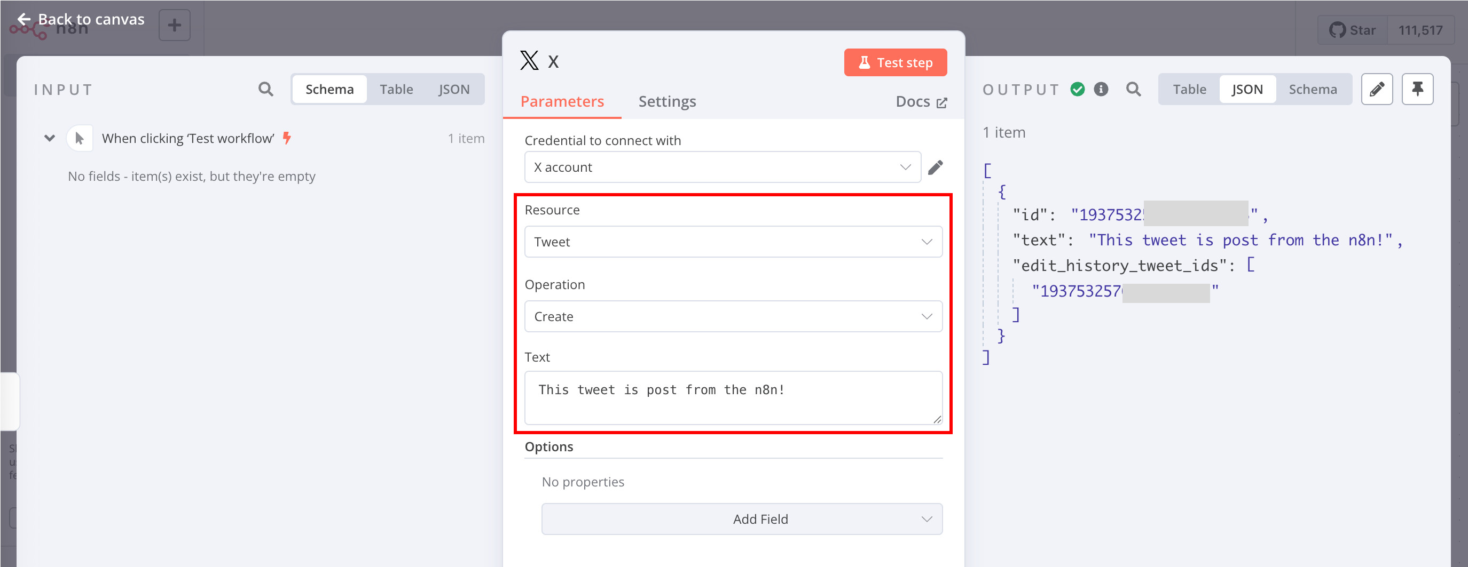
Task: Click the X logo icon
Action: tap(529, 60)
